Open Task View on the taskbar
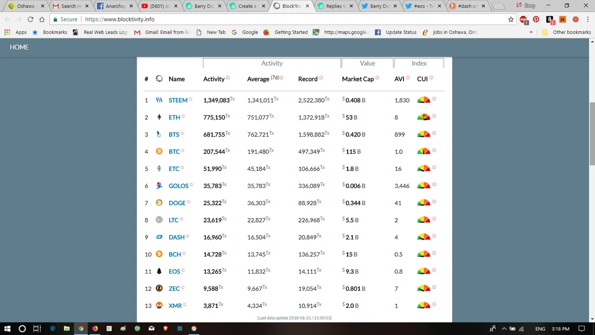Screen dimensions: 595x335 (x=37, y=328)
